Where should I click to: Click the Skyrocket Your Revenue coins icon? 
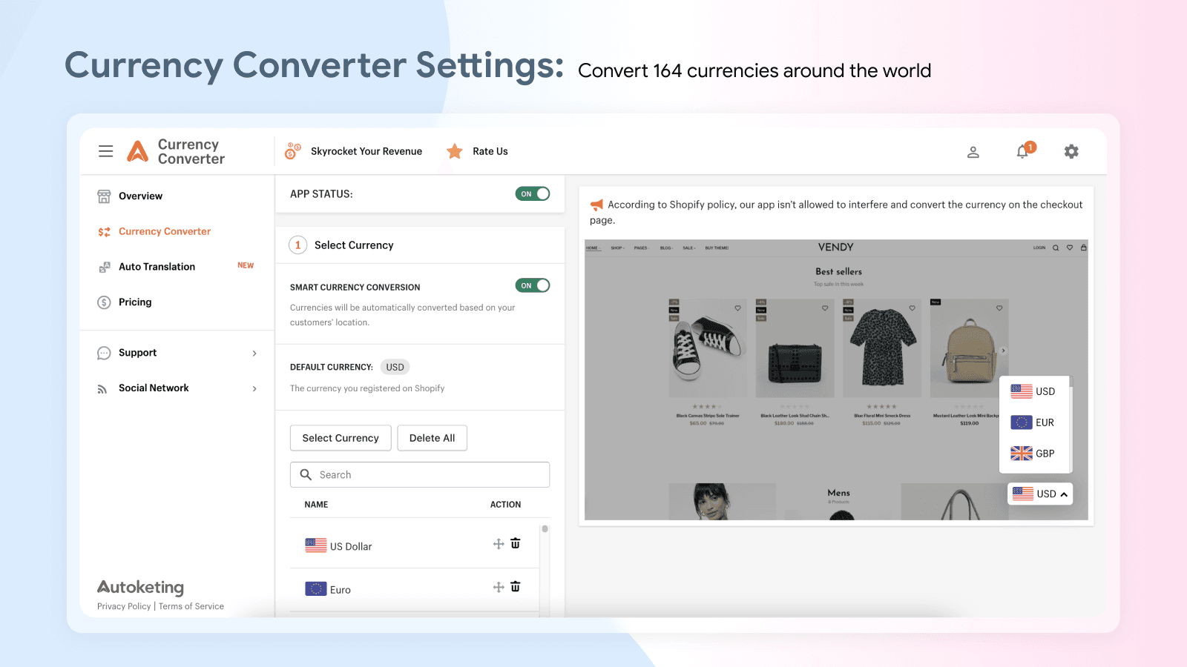coord(293,151)
